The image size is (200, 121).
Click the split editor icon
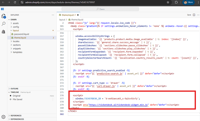click(194, 15)
